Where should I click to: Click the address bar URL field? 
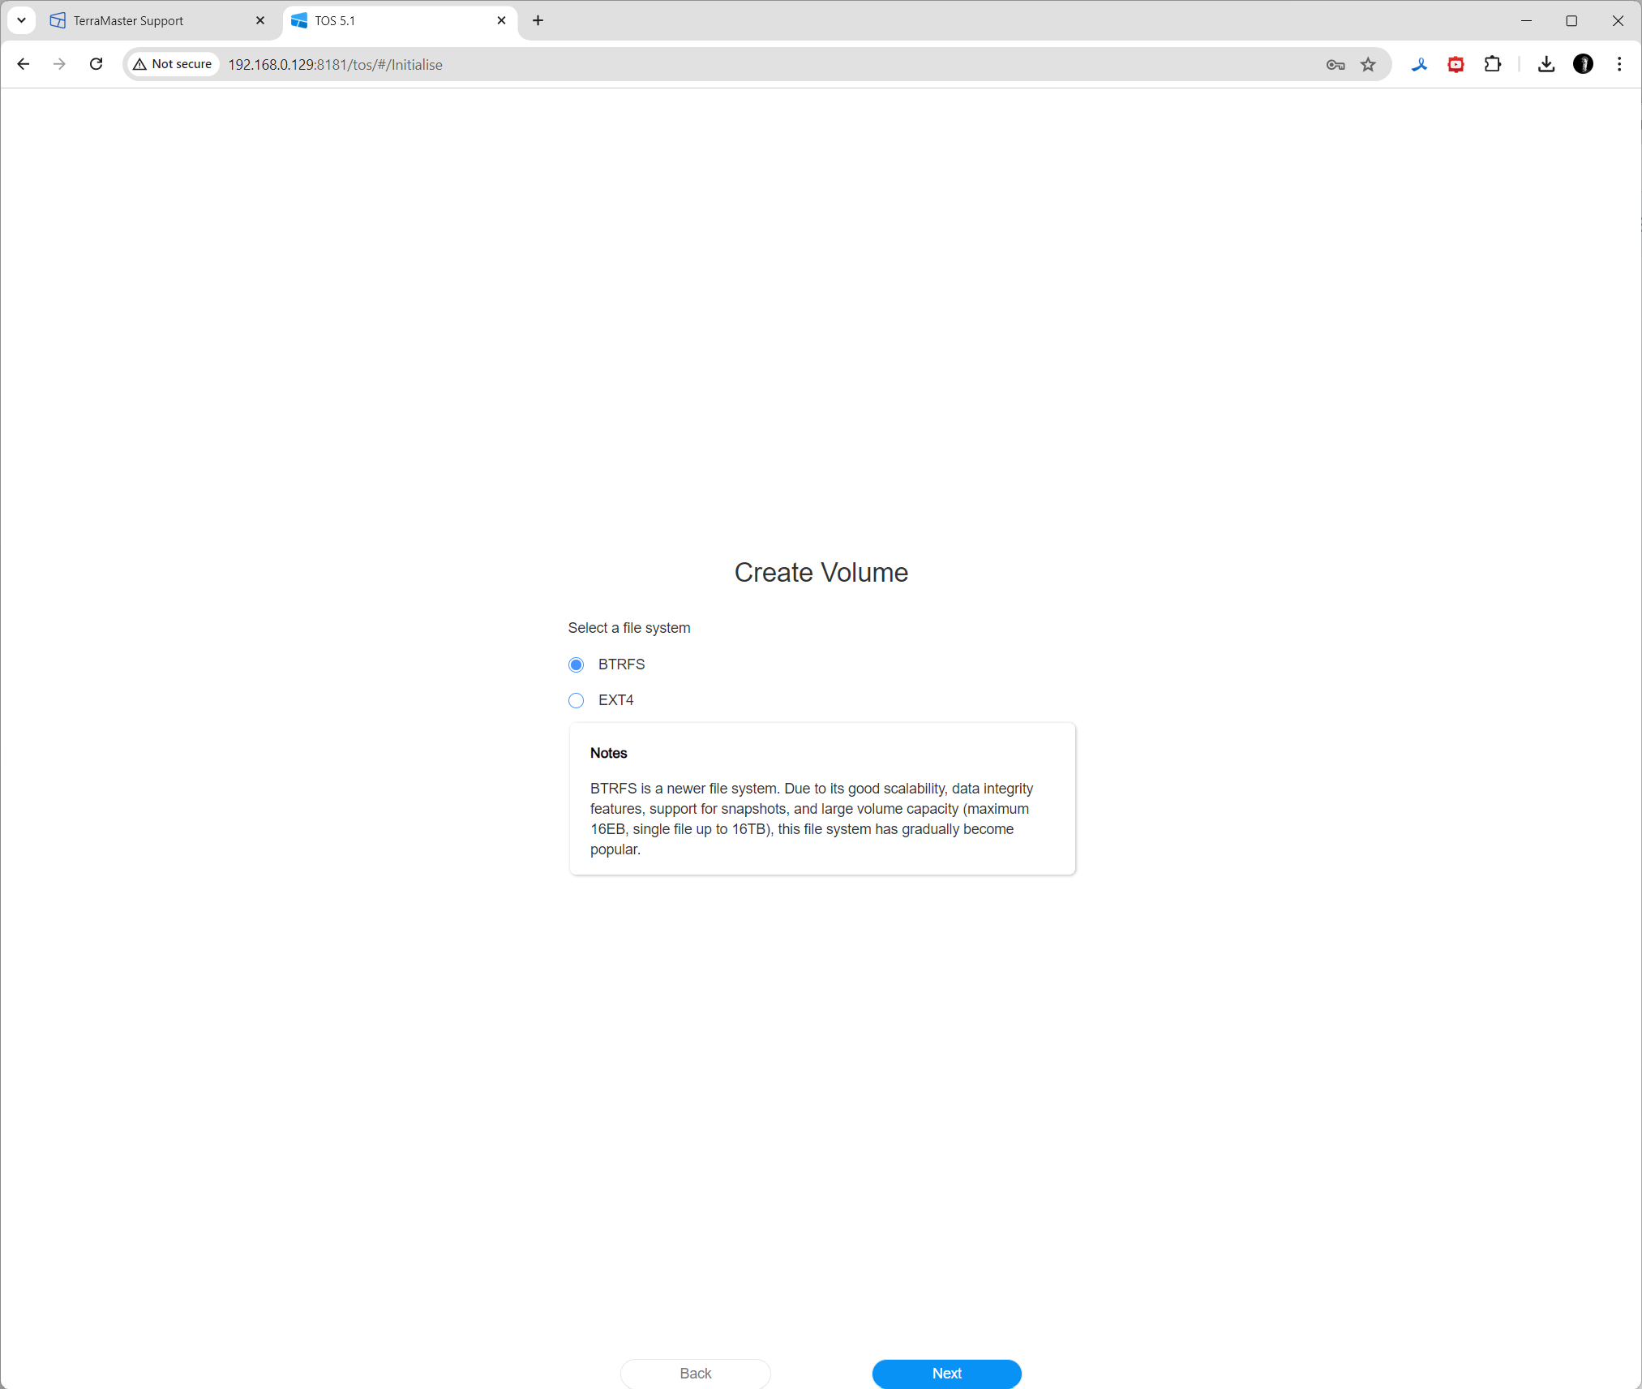tap(730, 64)
